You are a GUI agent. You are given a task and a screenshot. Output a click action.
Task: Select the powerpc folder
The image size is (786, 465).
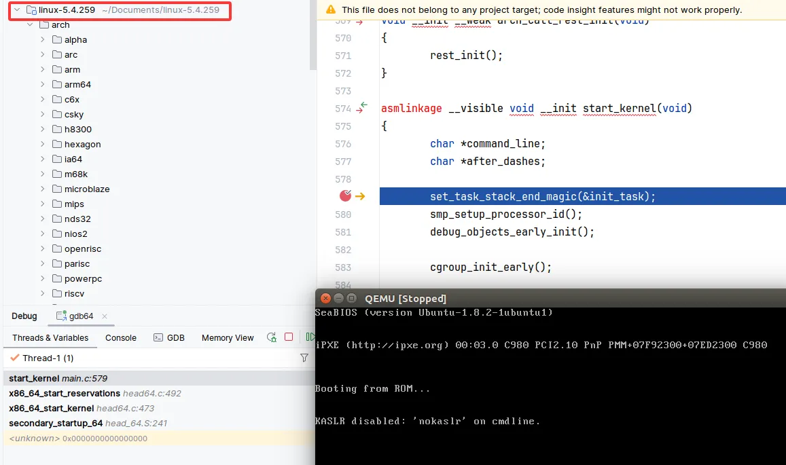(83, 278)
